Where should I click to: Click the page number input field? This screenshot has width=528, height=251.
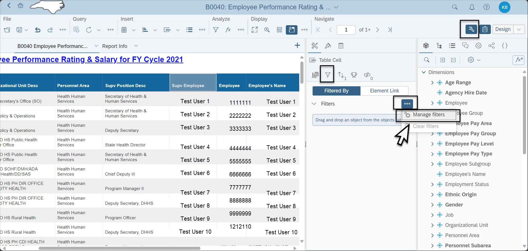pos(346,30)
